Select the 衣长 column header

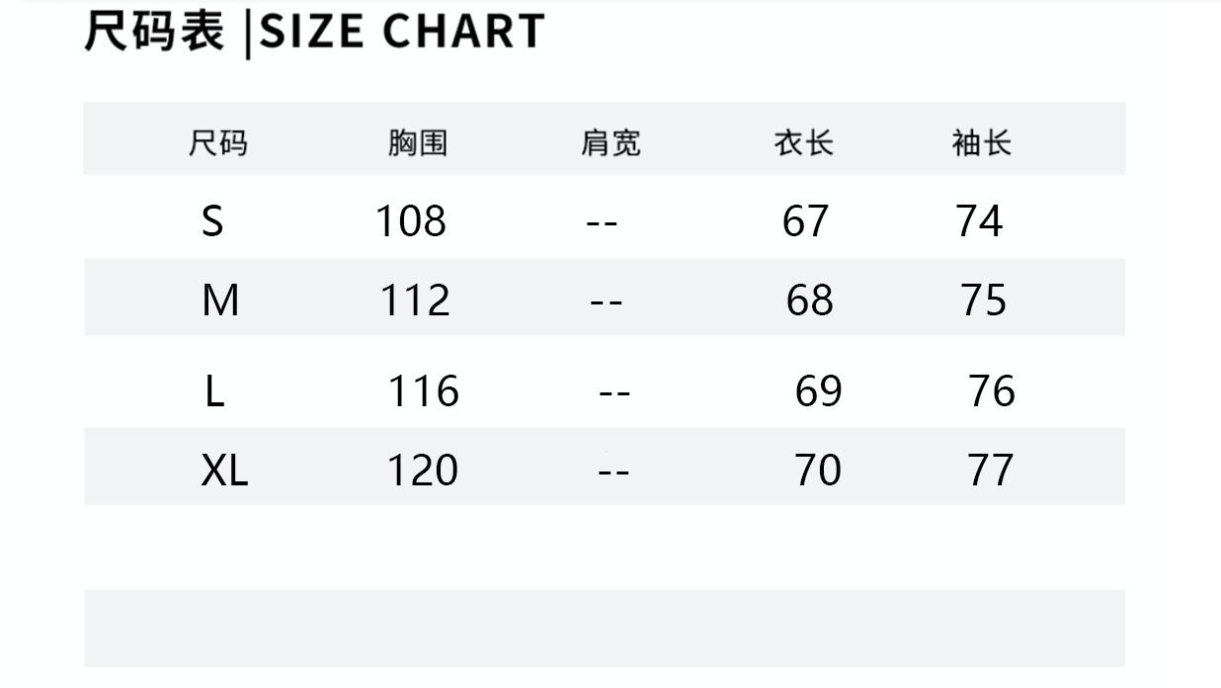803,144
